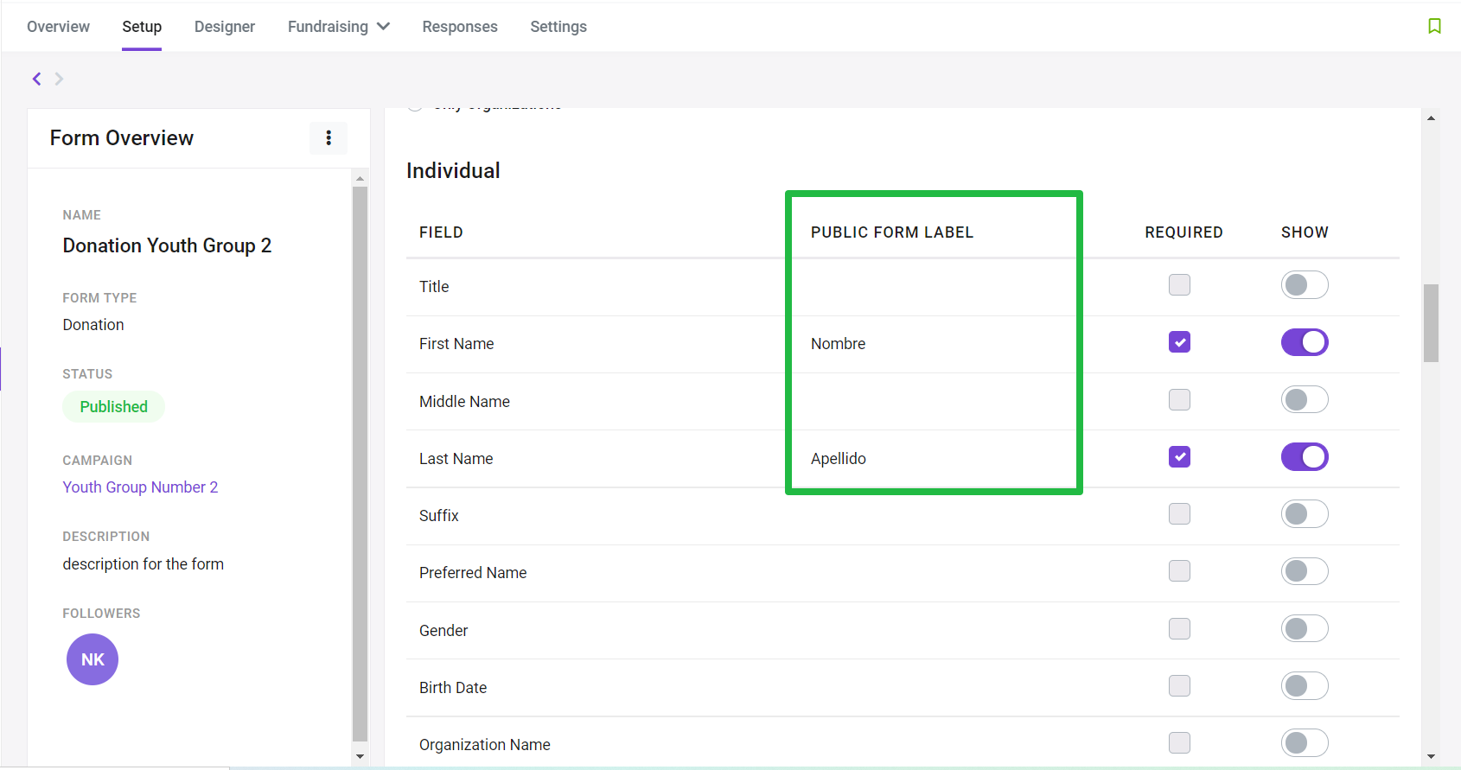Viewport: 1461px width, 770px height.
Task: Check Required for Preferred Name
Action: tap(1179, 571)
